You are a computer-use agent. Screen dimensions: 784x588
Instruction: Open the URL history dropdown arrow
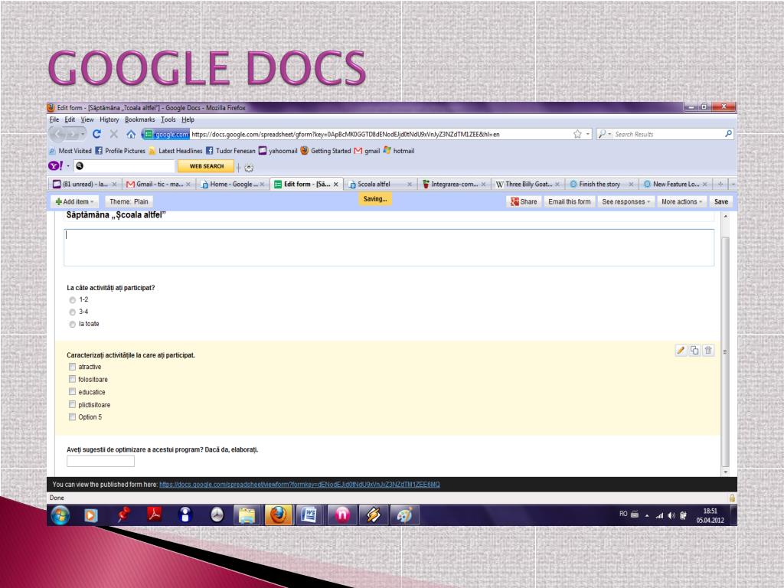click(588, 134)
